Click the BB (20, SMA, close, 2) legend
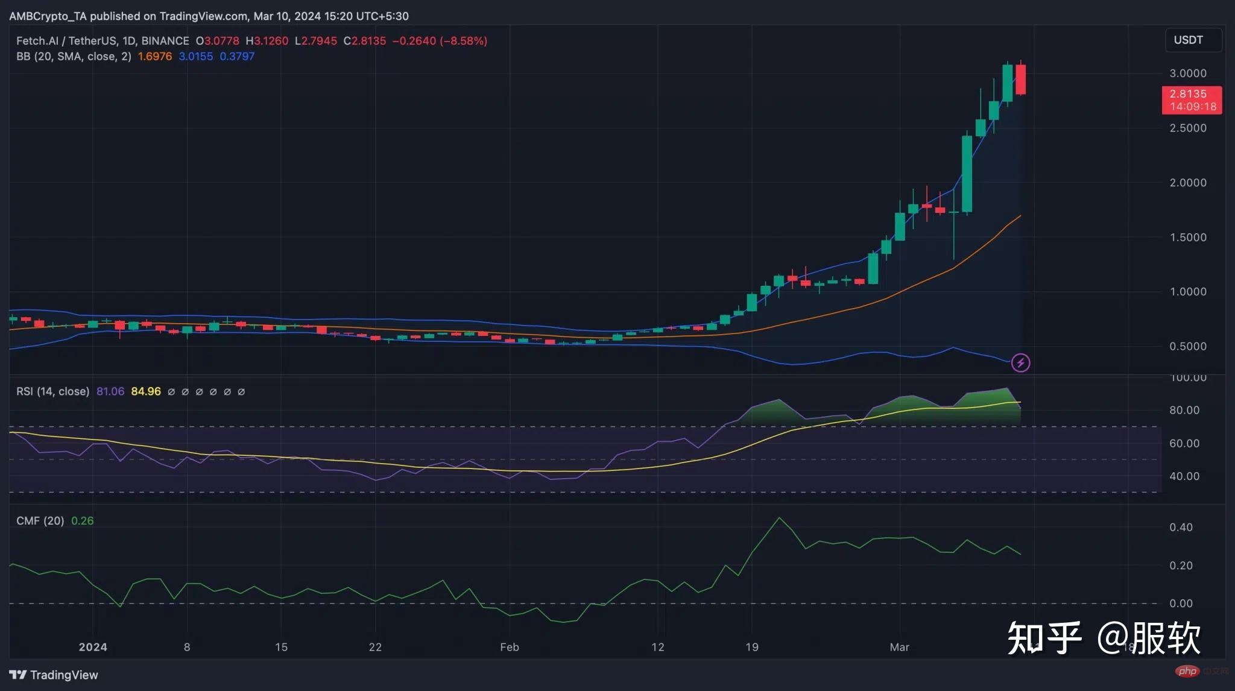The image size is (1235, 691). click(x=74, y=57)
